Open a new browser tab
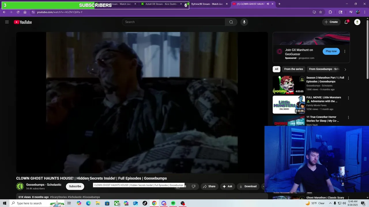The height and width of the screenshot is (207, 369). tap(279, 4)
